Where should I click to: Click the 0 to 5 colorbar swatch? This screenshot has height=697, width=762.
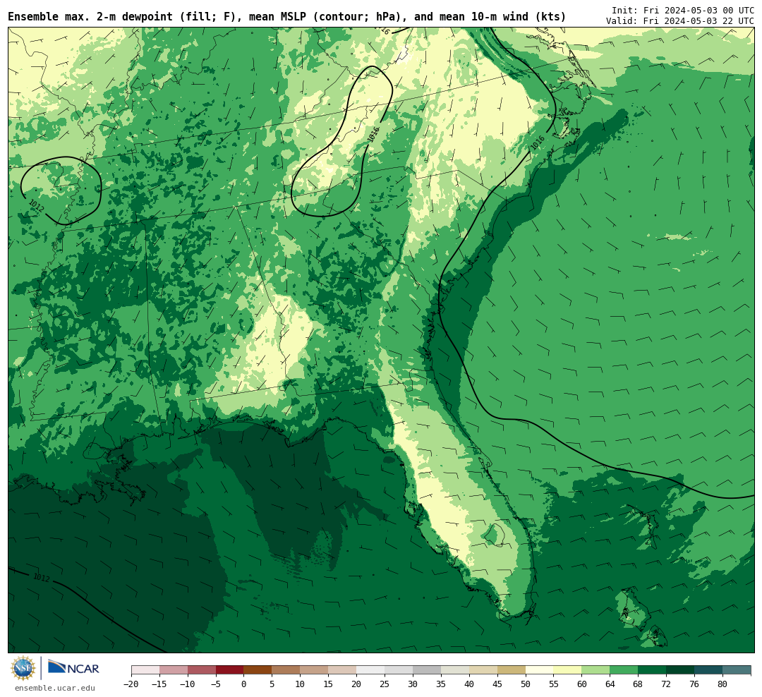(258, 670)
